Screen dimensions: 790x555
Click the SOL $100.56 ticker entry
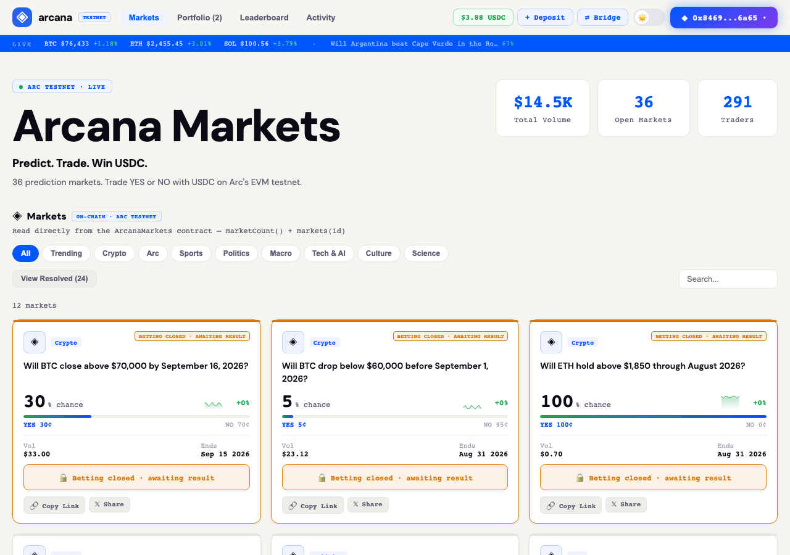pos(260,44)
